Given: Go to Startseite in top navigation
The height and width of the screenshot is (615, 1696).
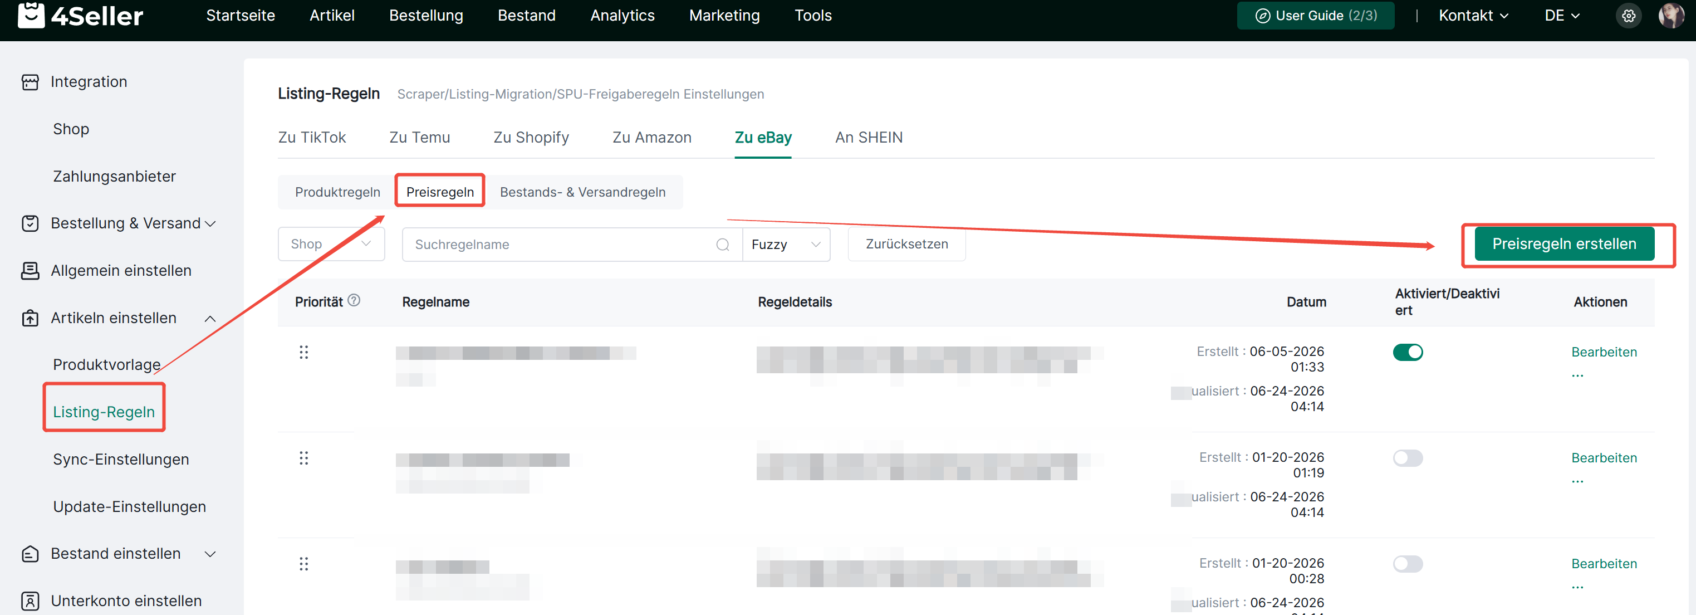Looking at the screenshot, I should (241, 16).
